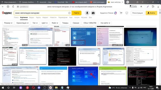Open the Цвет filter dropdown

45,23
